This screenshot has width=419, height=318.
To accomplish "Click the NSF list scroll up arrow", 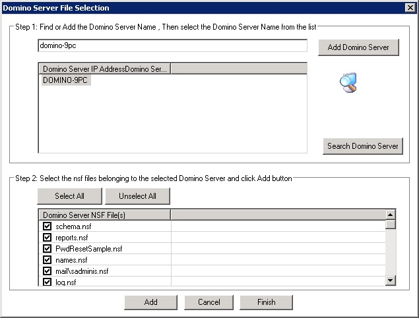I will pos(391,215).
